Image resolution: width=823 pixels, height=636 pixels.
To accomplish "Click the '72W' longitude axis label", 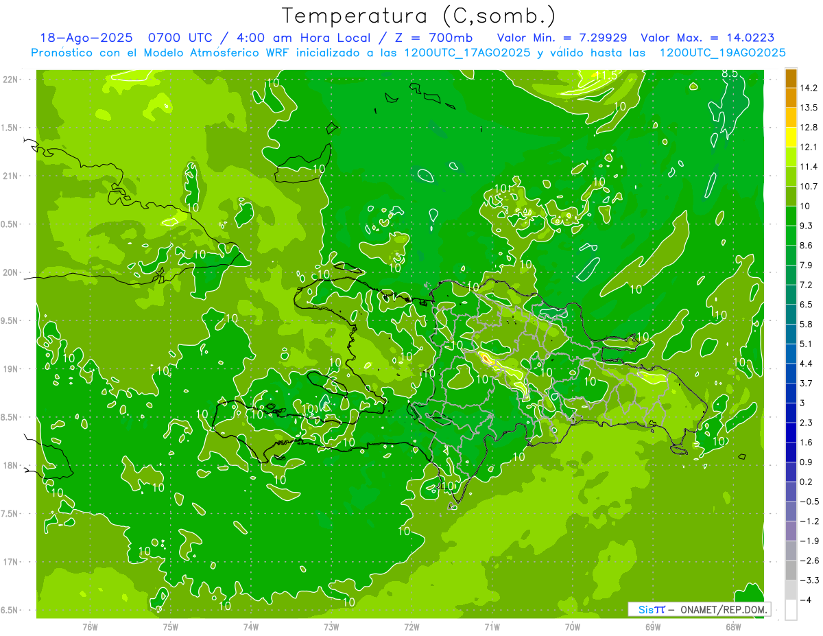I will 411,626.
